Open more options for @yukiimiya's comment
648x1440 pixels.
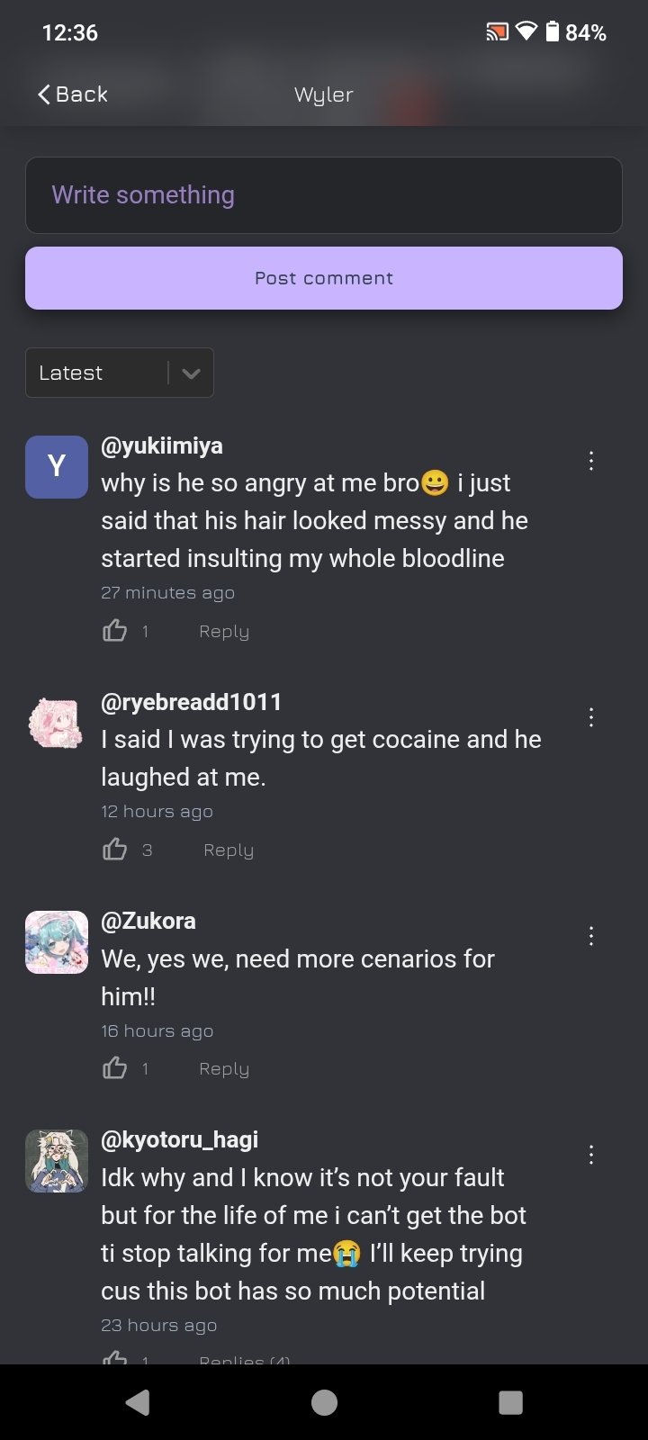point(591,461)
